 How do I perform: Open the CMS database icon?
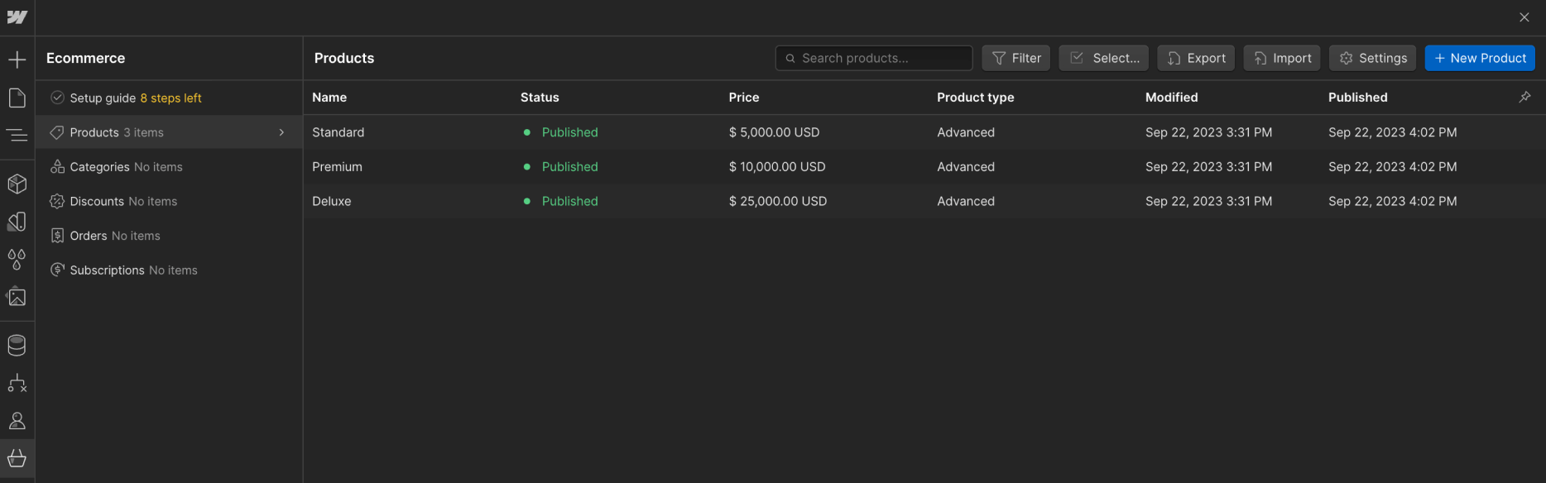point(17,345)
